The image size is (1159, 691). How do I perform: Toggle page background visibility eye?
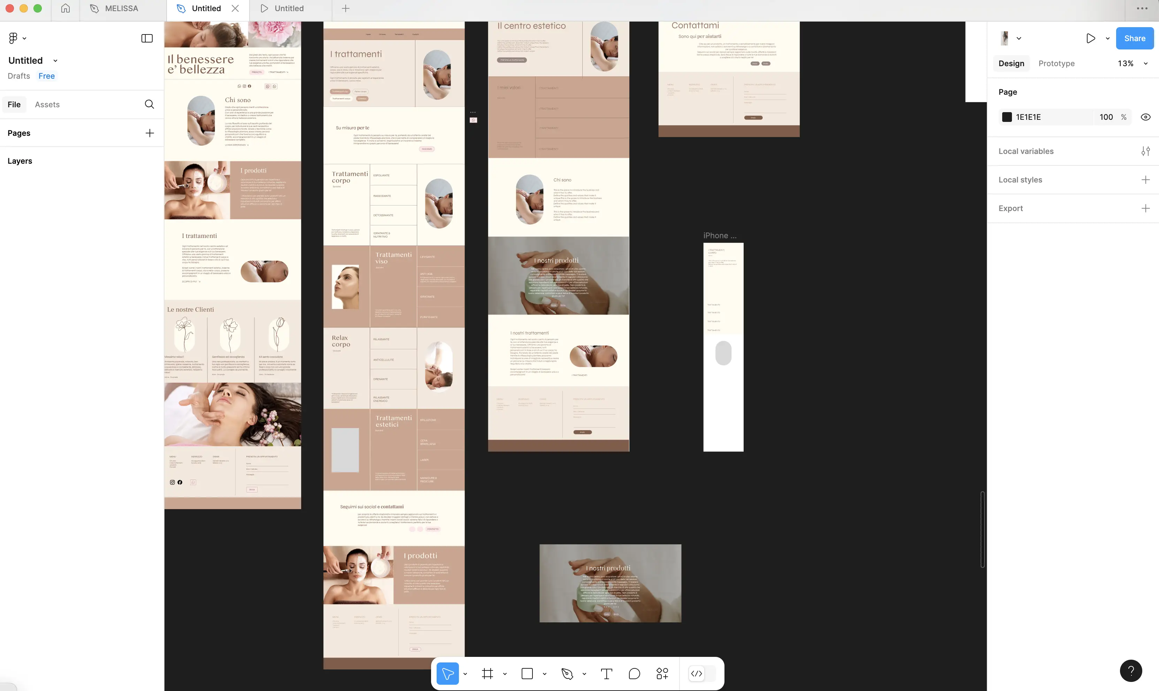pyautogui.click(x=1145, y=117)
